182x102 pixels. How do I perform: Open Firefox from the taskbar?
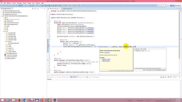[x=20, y=100]
